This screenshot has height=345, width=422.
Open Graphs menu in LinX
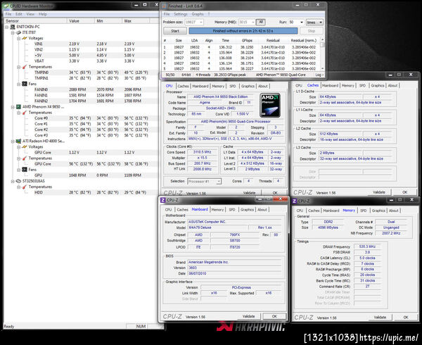pos(198,14)
